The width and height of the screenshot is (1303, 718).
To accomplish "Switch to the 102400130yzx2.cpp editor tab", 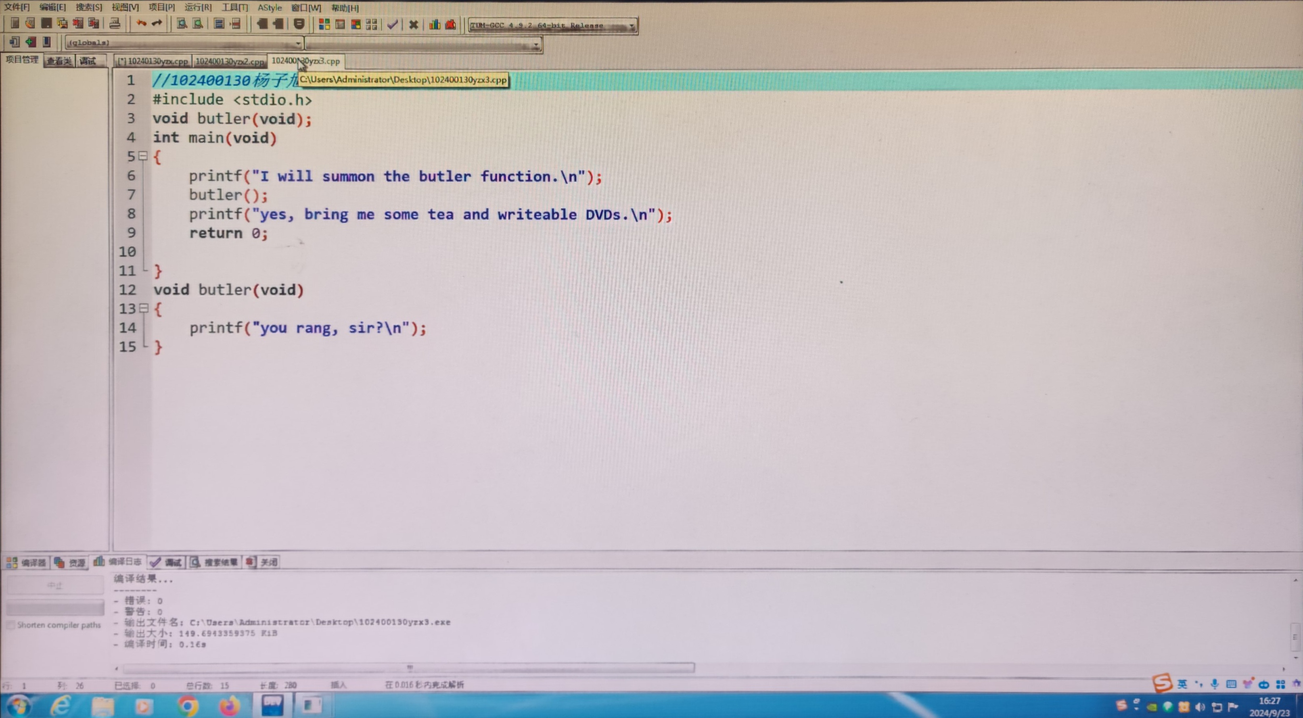I will click(230, 61).
